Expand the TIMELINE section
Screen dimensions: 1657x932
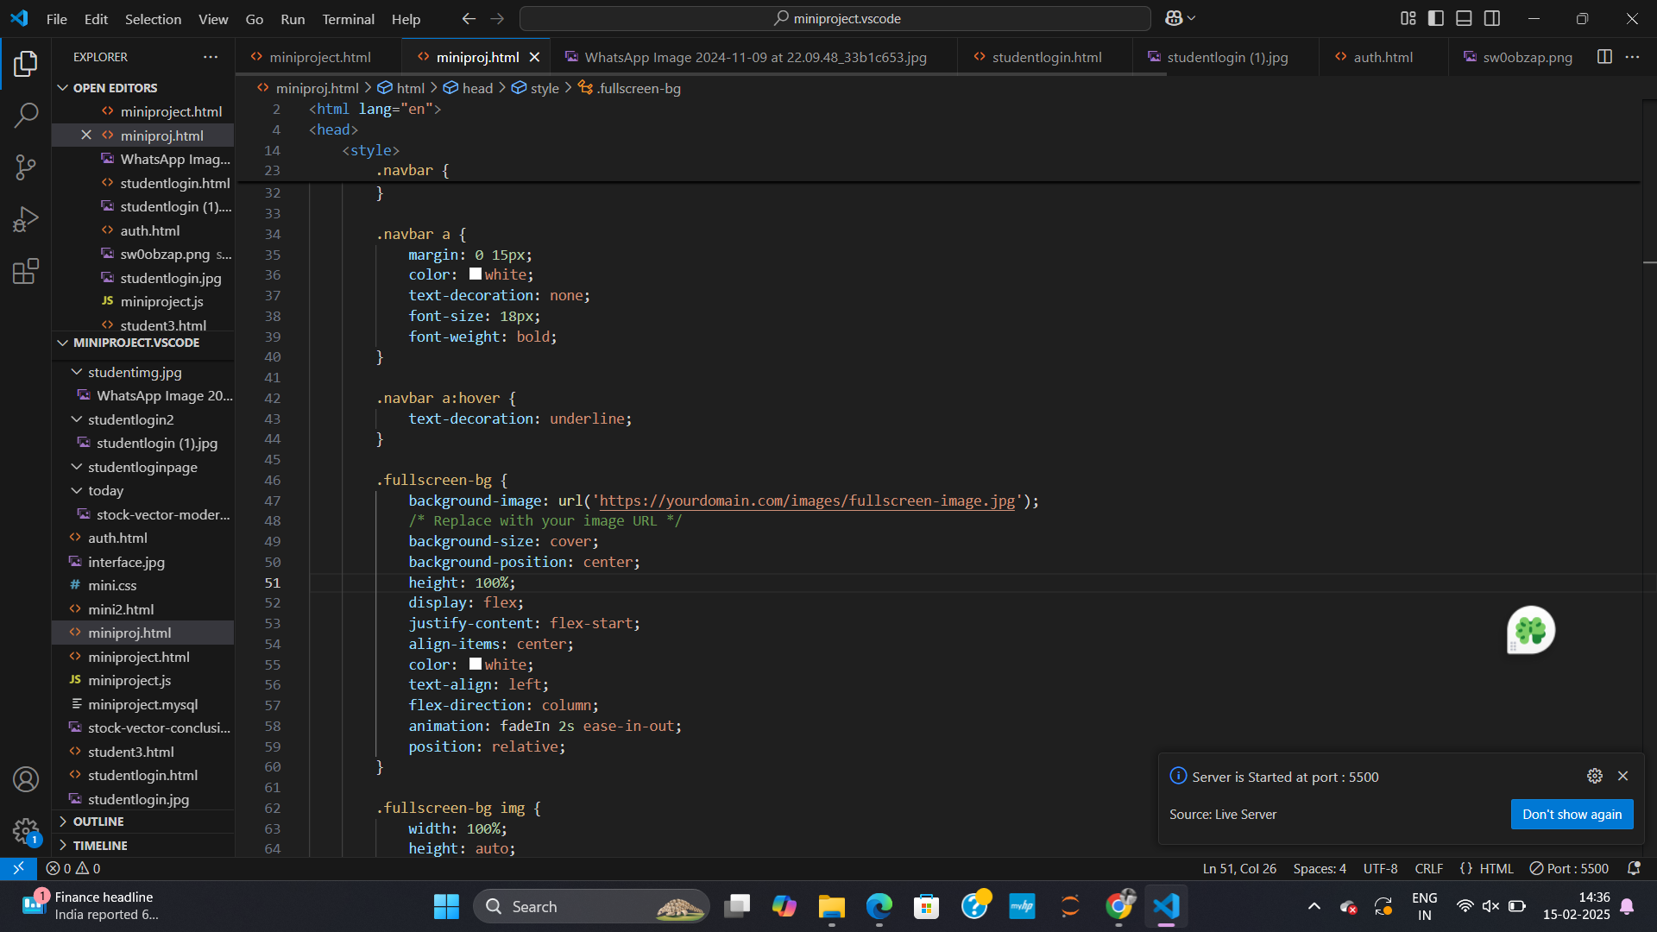click(x=100, y=846)
